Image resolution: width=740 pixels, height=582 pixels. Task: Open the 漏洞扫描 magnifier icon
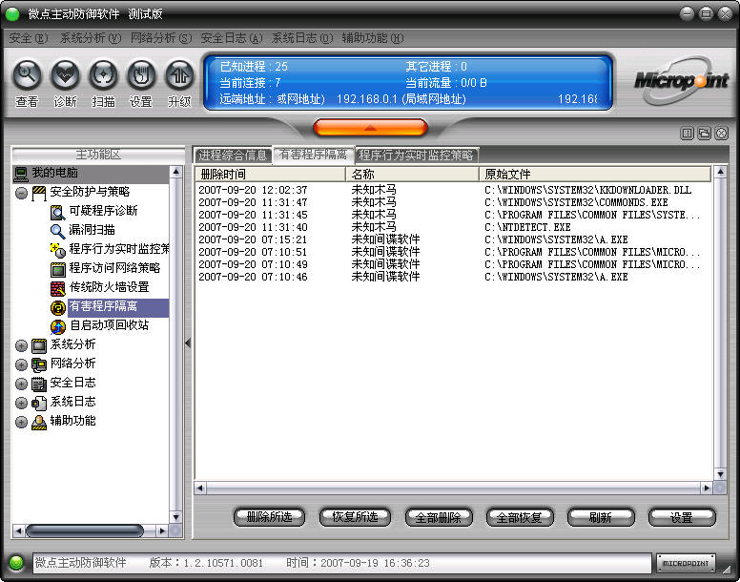(x=57, y=231)
